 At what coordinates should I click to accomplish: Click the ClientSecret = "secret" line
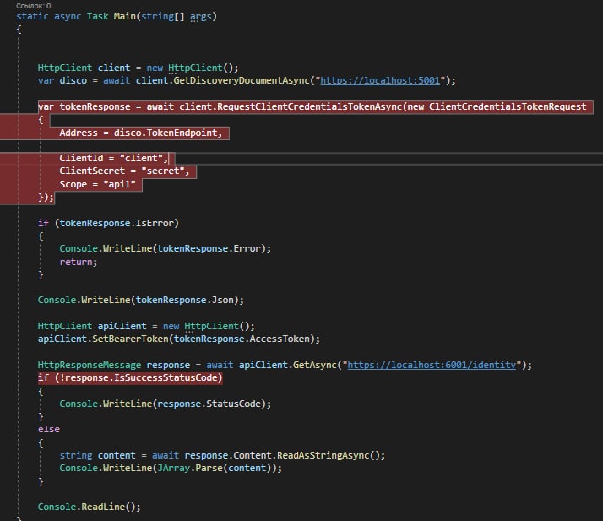[x=125, y=171]
